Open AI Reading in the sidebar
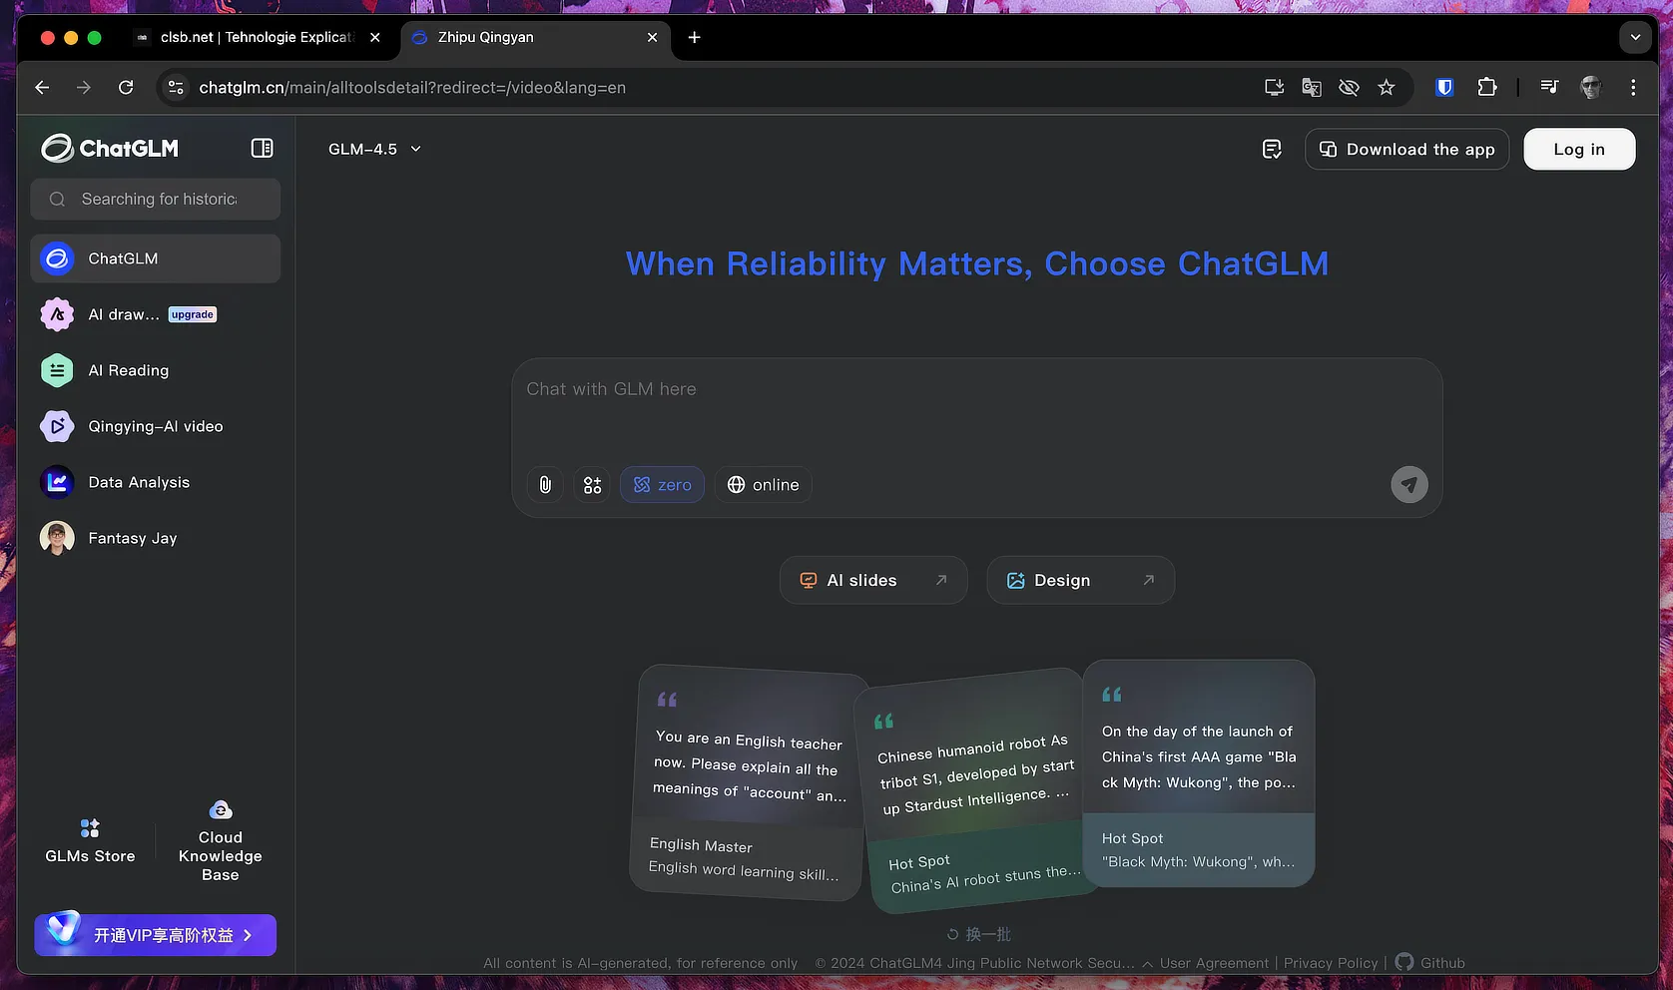The height and width of the screenshot is (990, 1673). [156, 370]
